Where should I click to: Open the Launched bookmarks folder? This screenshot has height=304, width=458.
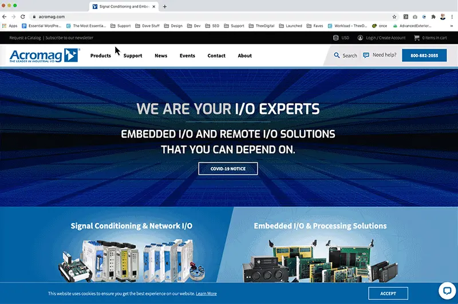(x=290, y=26)
